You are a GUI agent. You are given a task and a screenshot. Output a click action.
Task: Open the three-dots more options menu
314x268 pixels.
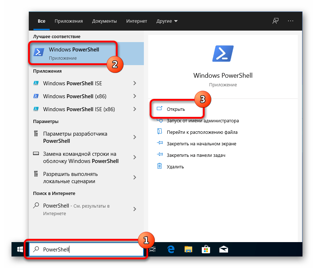291,21
